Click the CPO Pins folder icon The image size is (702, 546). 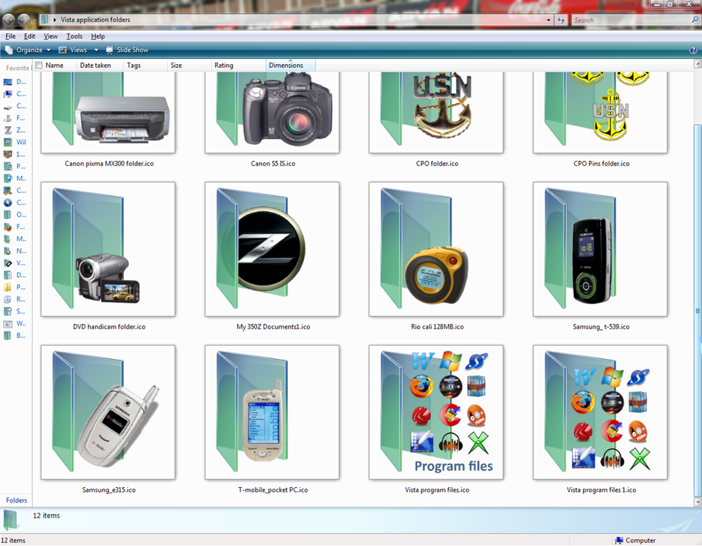point(600,111)
